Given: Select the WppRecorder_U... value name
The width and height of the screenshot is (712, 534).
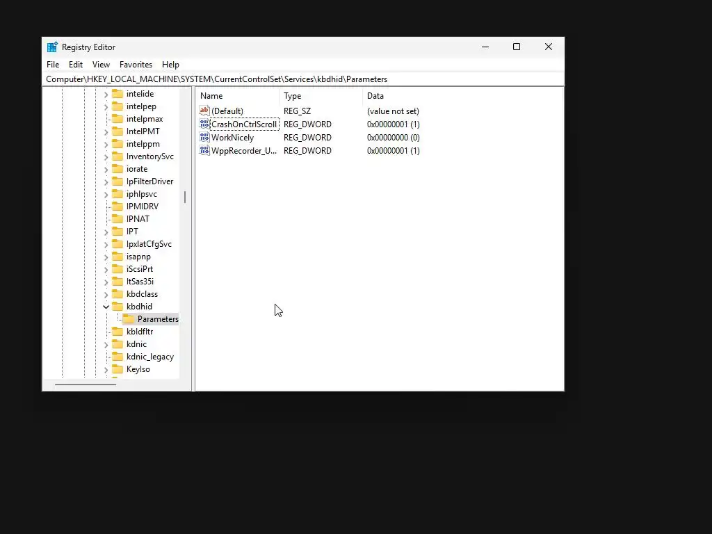Looking at the screenshot, I should pyautogui.click(x=244, y=150).
